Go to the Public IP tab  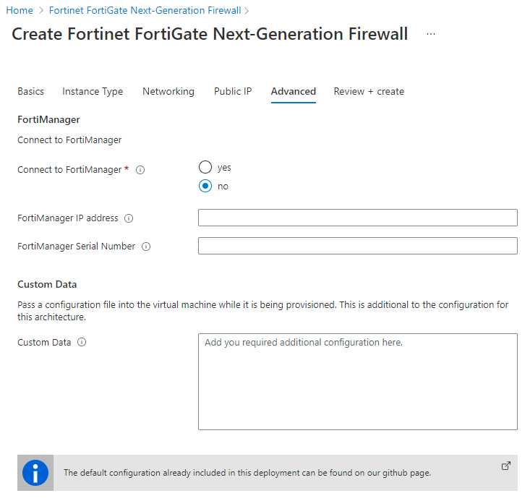(x=233, y=92)
